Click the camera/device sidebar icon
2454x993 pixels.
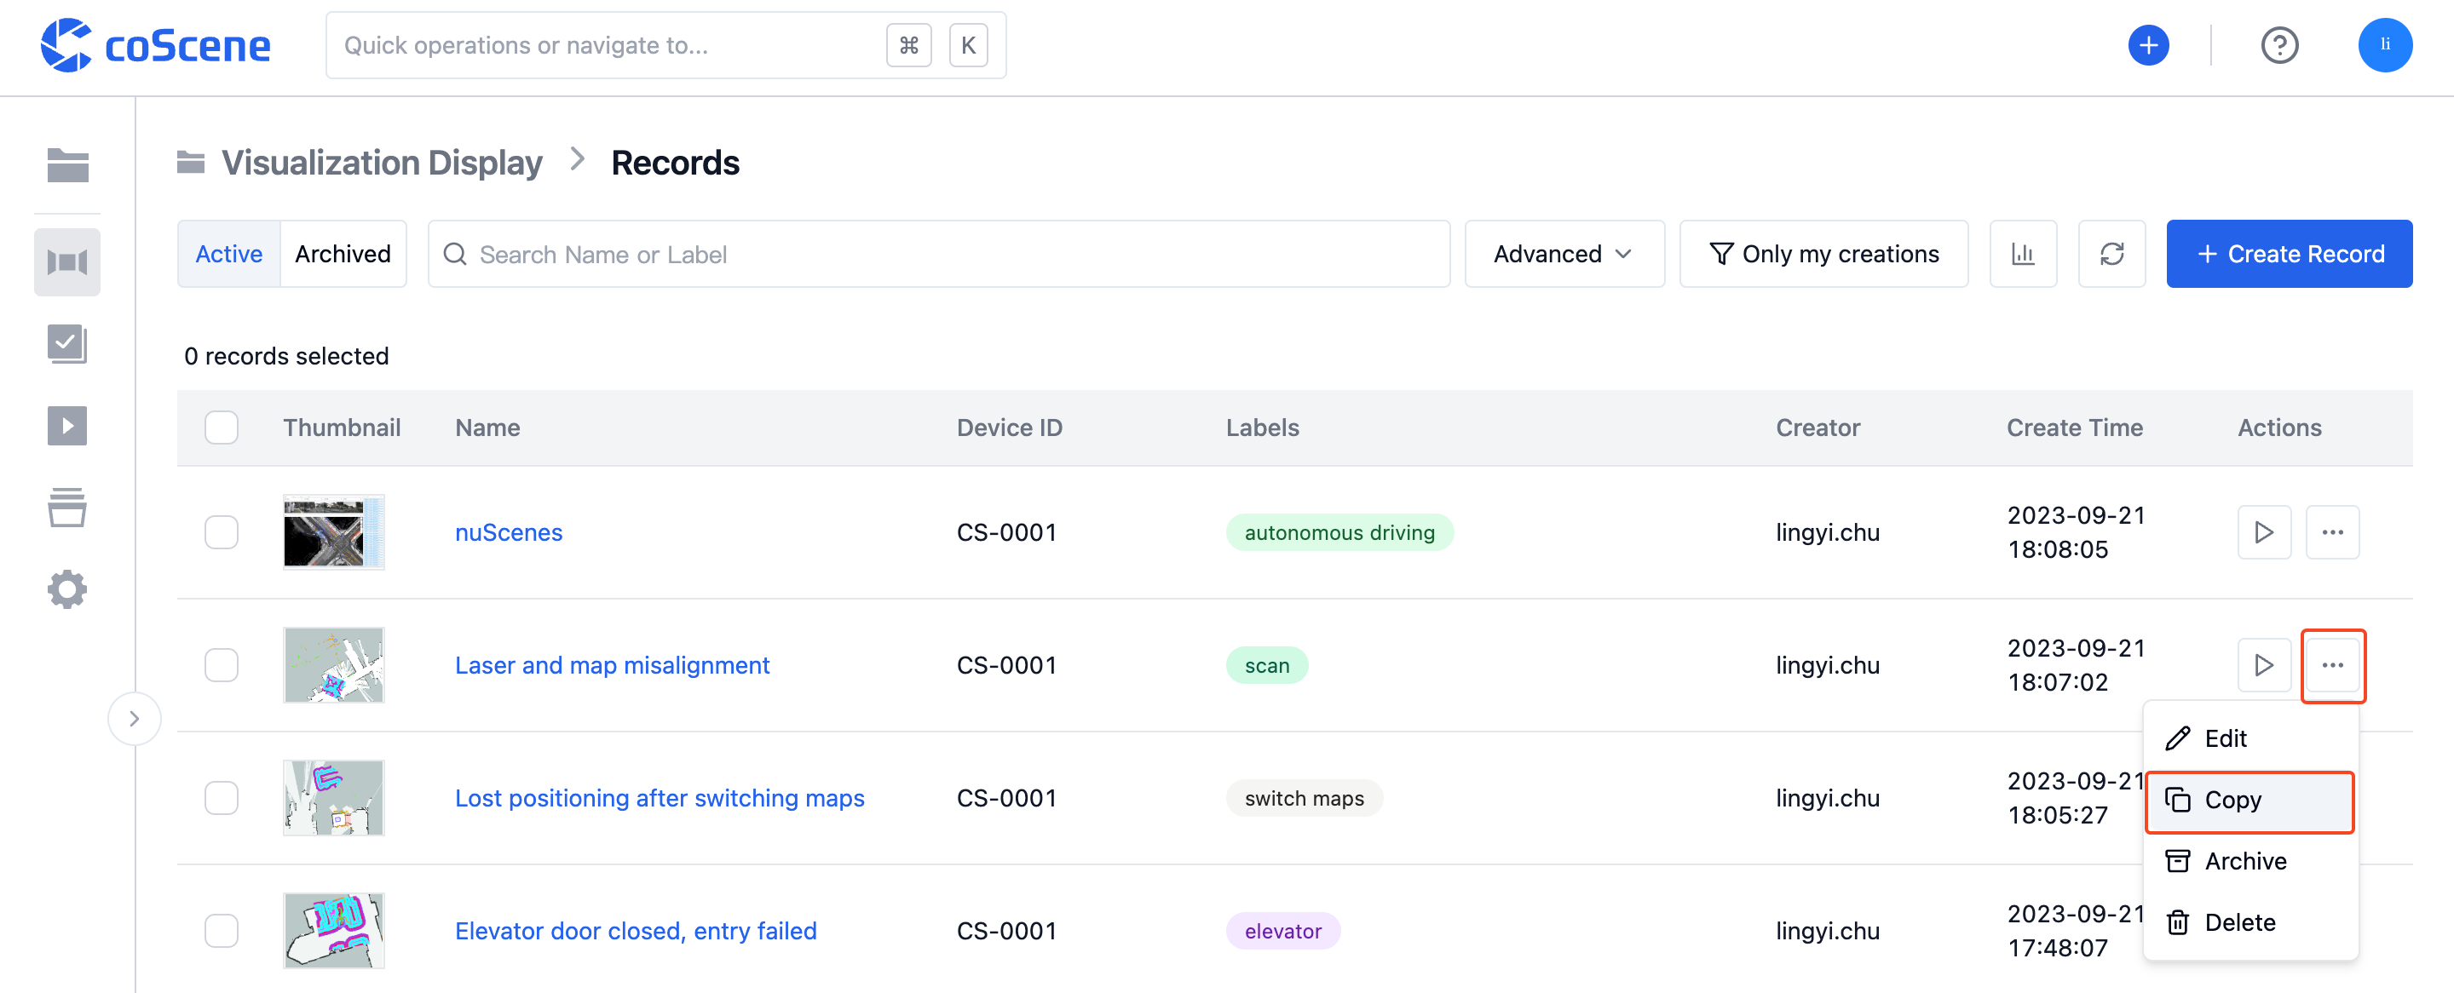[x=67, y=258]
